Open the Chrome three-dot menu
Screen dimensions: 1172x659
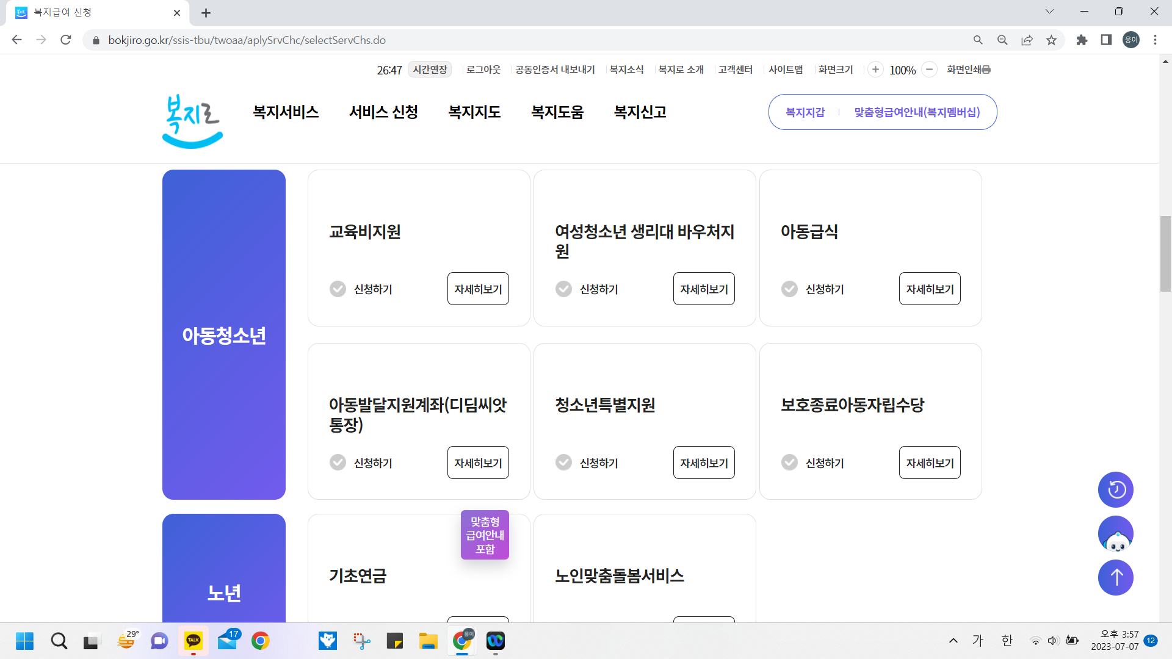pyautogui.click(x=1156, y=40)
